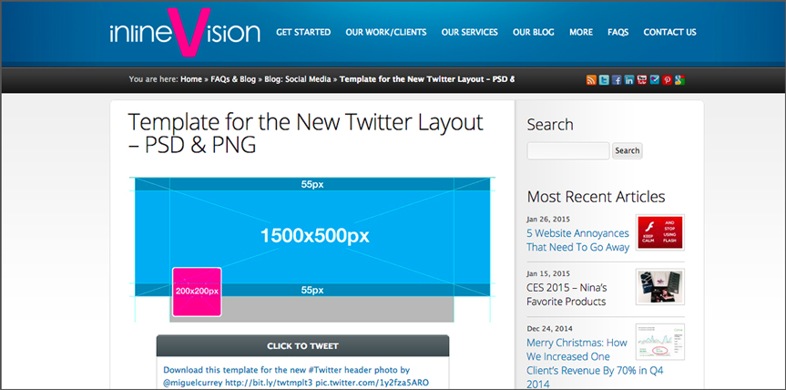Click the CES 2015 products thumbnail

click(x=660, y=287)
